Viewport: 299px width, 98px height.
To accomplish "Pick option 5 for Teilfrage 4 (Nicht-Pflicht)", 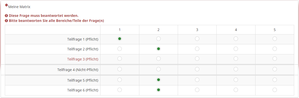I will coord(275,69).
